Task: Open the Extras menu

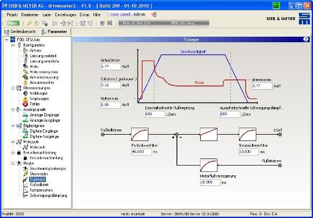Action: 85,15
